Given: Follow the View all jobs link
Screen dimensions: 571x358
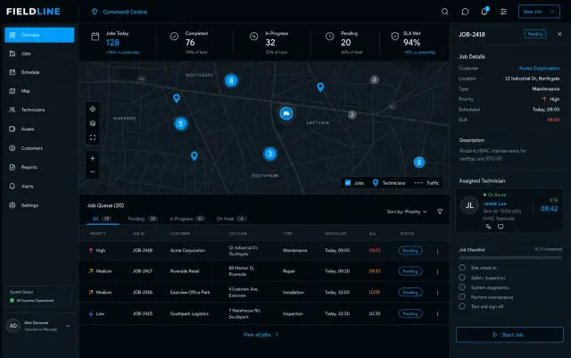Looking at the screenshot, I should point(261,335).
